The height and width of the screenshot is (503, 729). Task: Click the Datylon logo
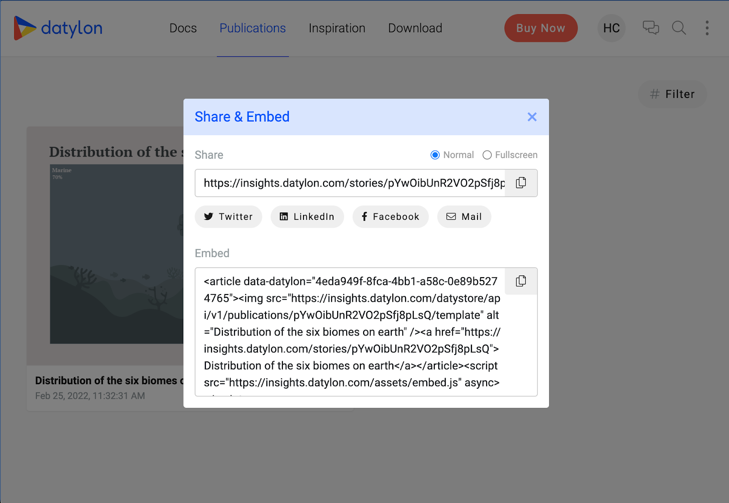(x=58, y=28)
